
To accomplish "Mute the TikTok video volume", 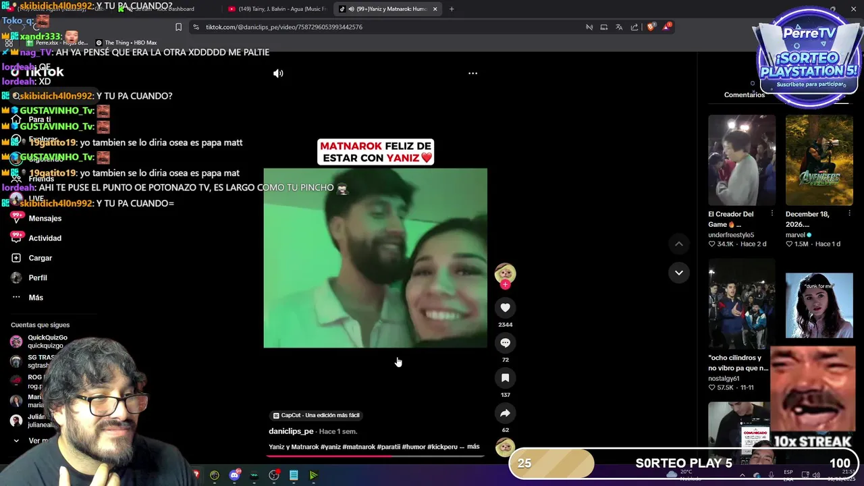I will 278,73.
